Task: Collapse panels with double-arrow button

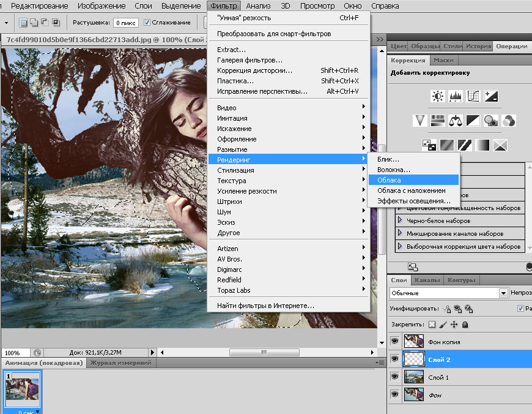Action: click(380, 40)
